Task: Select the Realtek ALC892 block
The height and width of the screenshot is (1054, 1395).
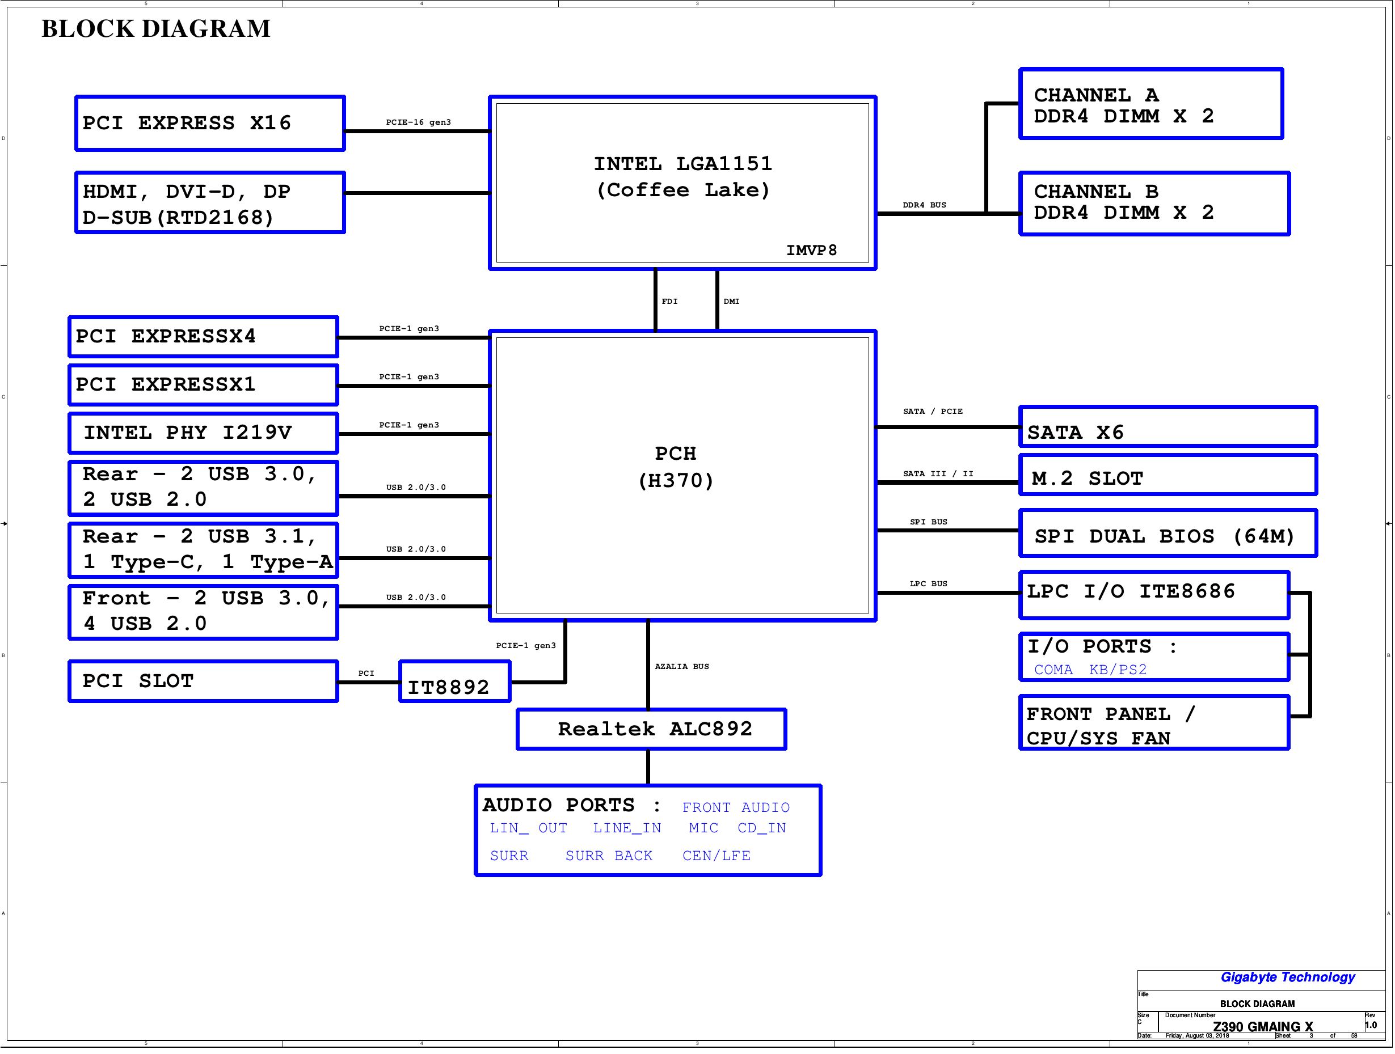Action: 651,729
